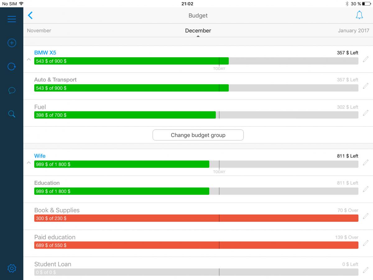Image resolution: width=373 pixels, height=280 pixels.
Task: Collapse the Wife budget group
Action: (x=29, y=163)
